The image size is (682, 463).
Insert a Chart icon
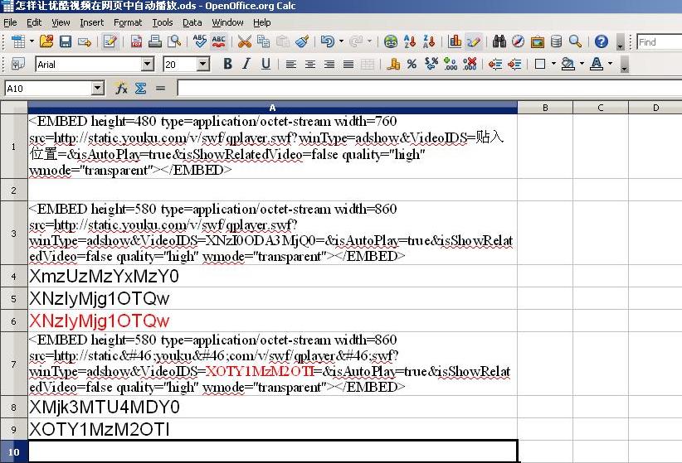(x=455, y=41)
